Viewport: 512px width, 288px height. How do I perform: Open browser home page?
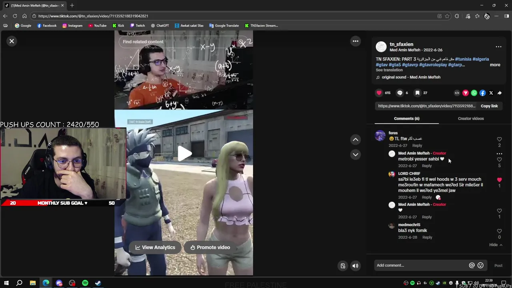(x=24, y=16)
